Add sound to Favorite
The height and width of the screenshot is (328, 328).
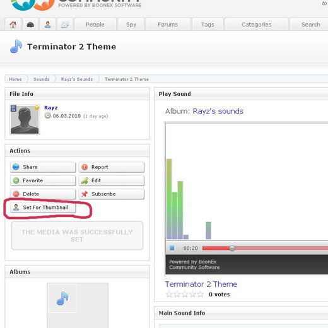tap(43, 180)
